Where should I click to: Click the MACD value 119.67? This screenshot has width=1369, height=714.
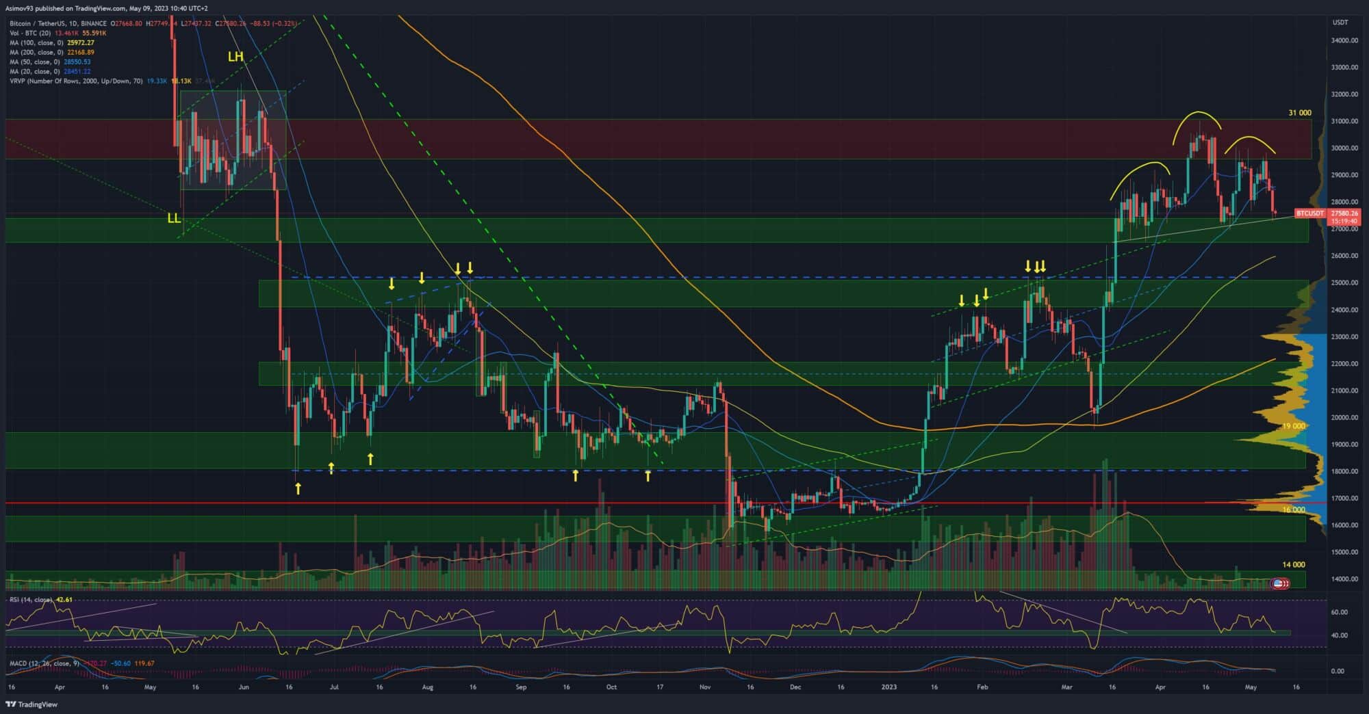click(x=144, y=663)
